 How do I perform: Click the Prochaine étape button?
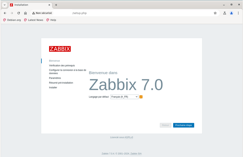click(x=184, y=125)
